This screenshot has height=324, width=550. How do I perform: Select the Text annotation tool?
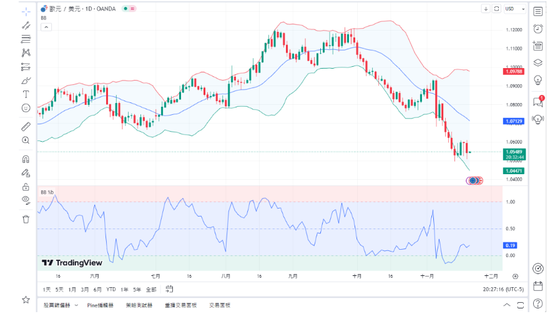pyautogui.click(x=26, y=94)
